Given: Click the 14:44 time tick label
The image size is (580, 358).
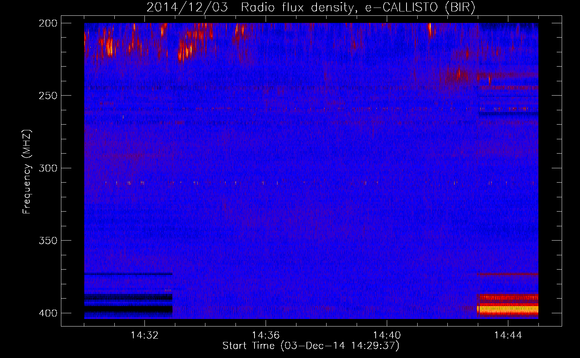Looking at the screenshot, I should 508,335.
